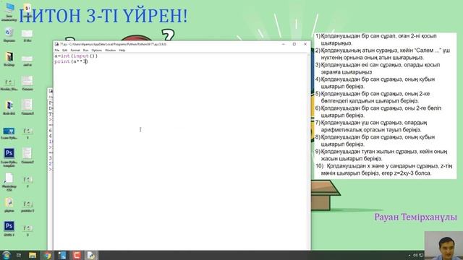
Task: Minimize the IDLE editor window
Action: [284, 44]
